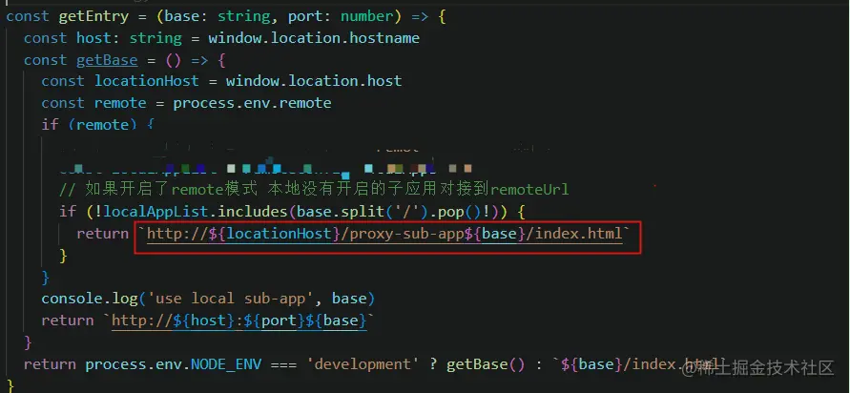Click '${port}' in the local URL template
850x393 pixels.
pyautogui.click(x=275, y=321)
